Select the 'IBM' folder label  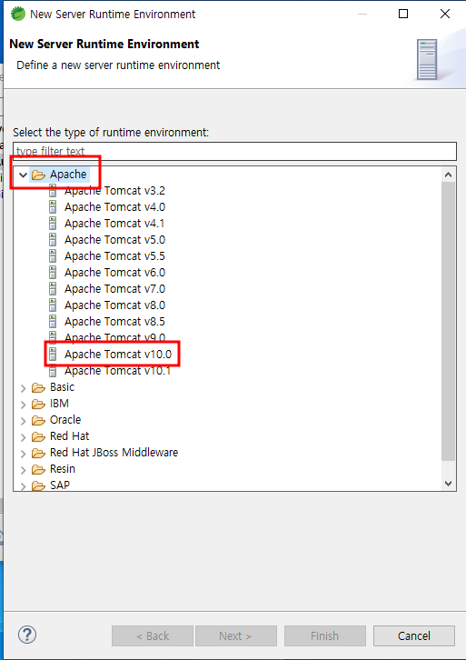[59, 404]
